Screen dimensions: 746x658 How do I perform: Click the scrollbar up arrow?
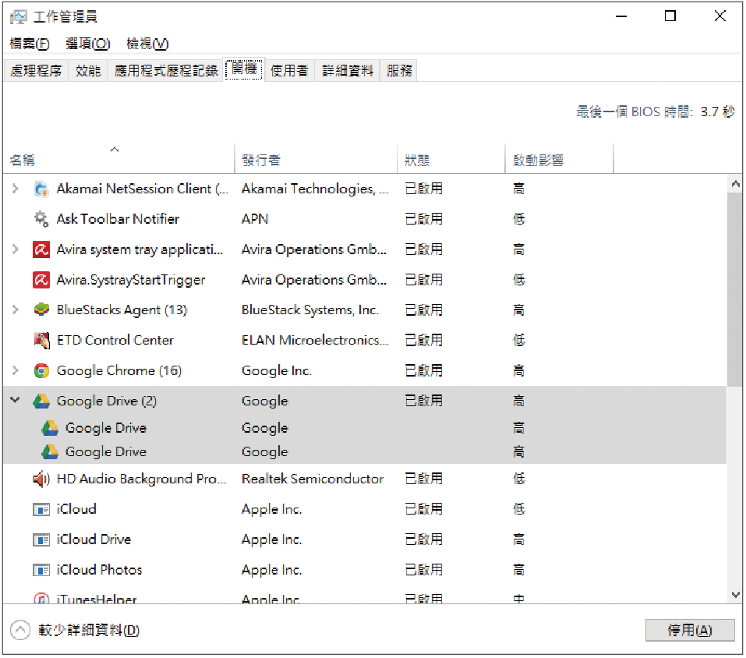click(736, 184)
